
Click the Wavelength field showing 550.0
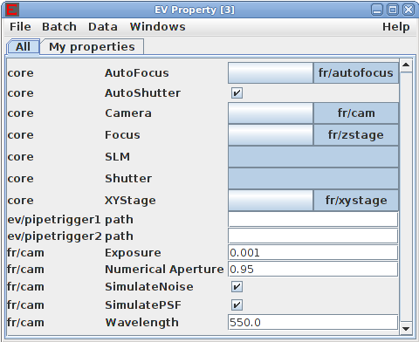pyautogui.click(x=313, y=323)
